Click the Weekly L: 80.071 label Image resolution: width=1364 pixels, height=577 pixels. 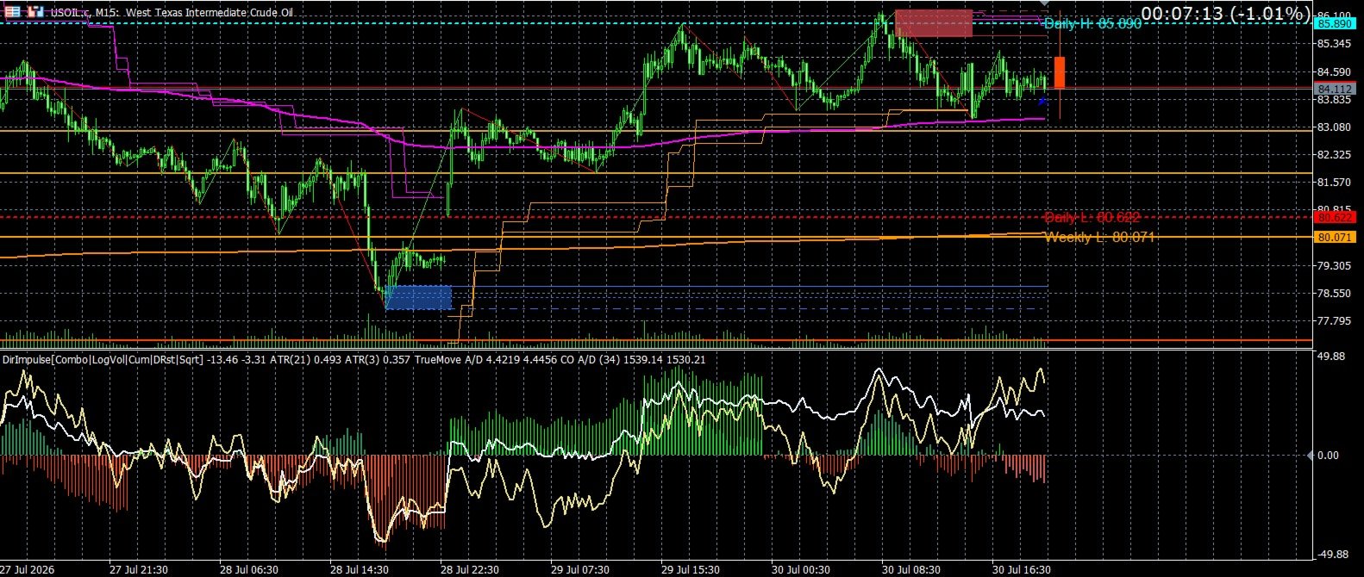[x=1099, y=237]
